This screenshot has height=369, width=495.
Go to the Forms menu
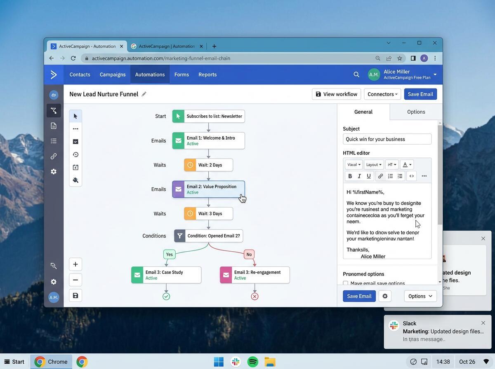pos(181,75)
